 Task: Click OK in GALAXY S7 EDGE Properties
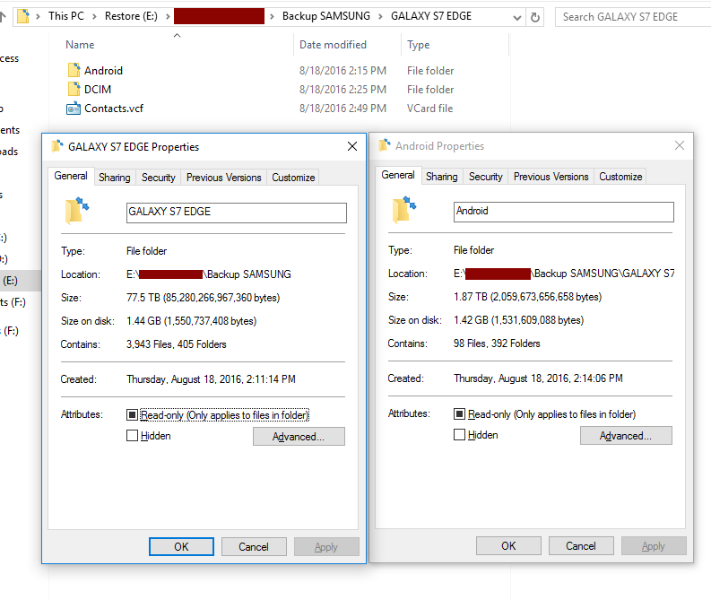(x=181, y=546)
